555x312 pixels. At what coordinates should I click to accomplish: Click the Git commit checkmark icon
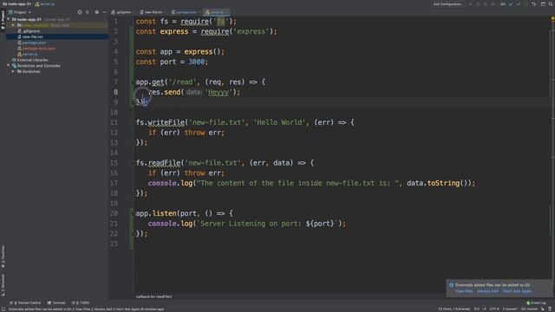519,3
